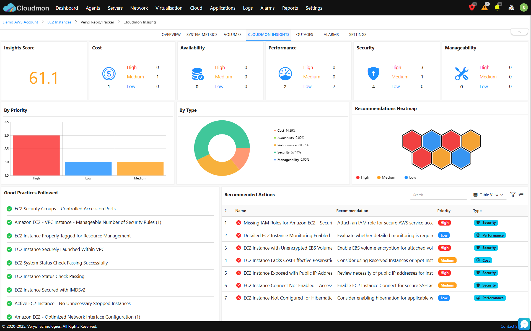Go to EC2 Instances breadcrumb

pos(59,22)
